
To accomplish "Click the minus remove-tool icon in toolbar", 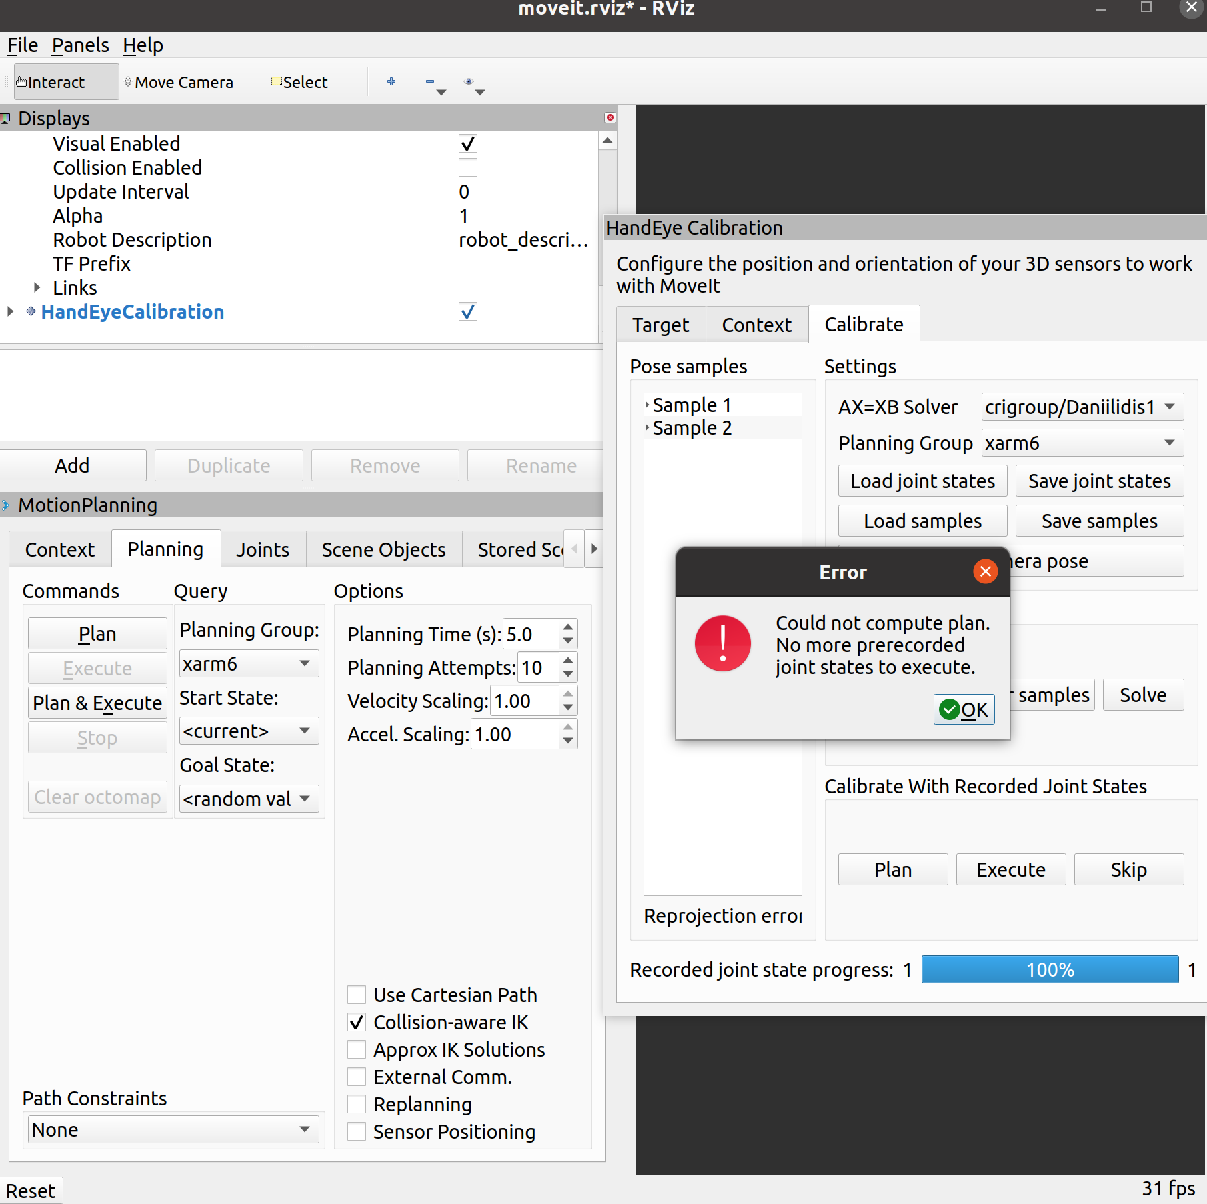I will [x=431, y=82].
